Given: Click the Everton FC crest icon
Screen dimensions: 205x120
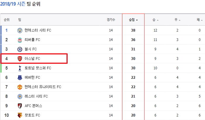Looking at the screenshot, I should coord(20,78).
